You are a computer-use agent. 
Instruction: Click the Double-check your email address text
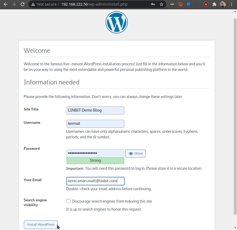tap(109, 189)
